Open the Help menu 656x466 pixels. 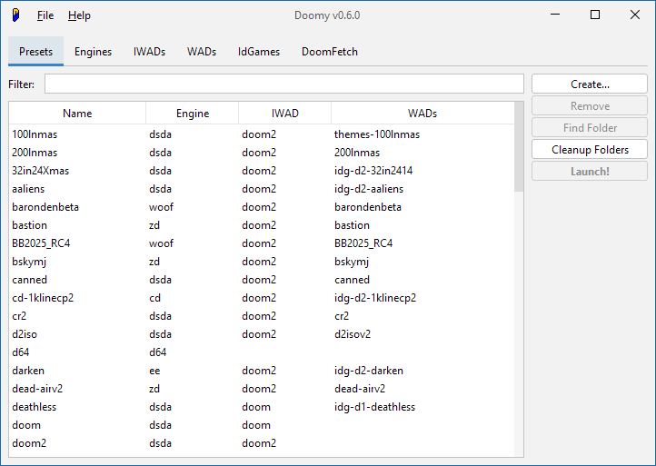tap(79, 15)
